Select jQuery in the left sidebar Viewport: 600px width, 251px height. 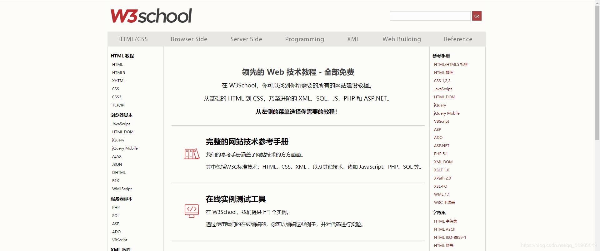coord(118,140)
